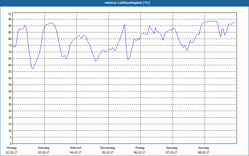
Task: Click the 'Montag' day label
Action: click(12, 148)
